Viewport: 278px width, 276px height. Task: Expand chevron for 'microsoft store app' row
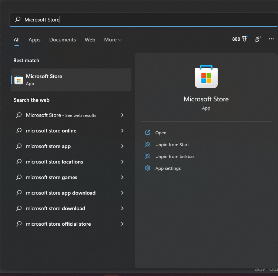click(x=122, y=147)
